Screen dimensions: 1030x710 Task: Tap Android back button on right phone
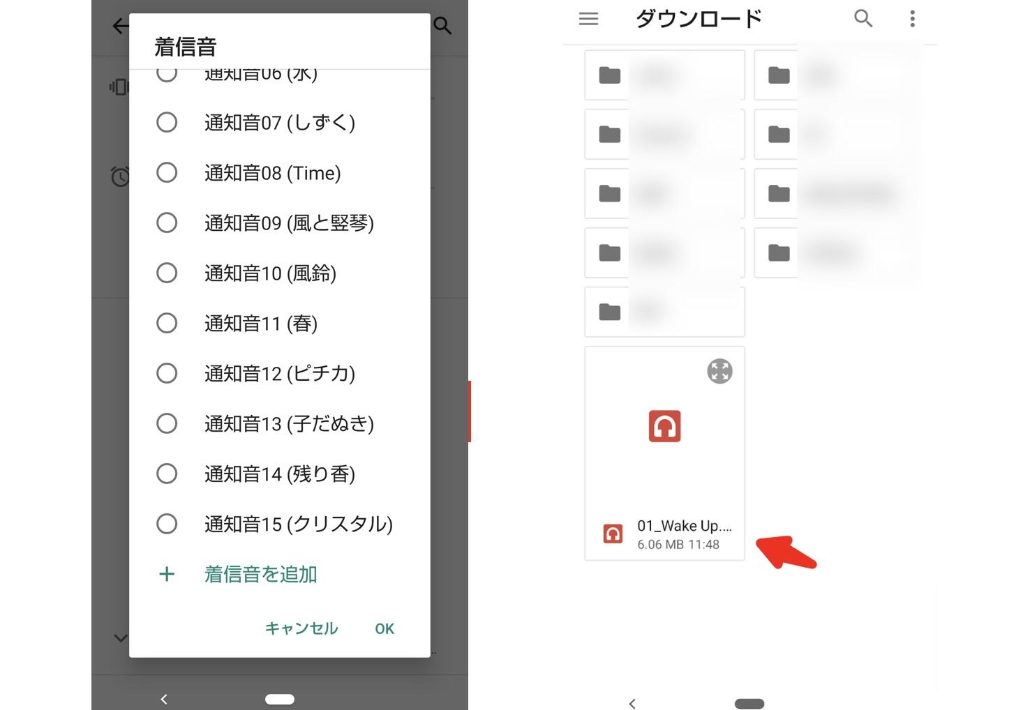click(x=632, y=704)
